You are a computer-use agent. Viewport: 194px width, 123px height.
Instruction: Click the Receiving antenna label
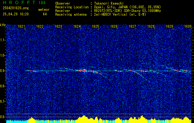71,14
